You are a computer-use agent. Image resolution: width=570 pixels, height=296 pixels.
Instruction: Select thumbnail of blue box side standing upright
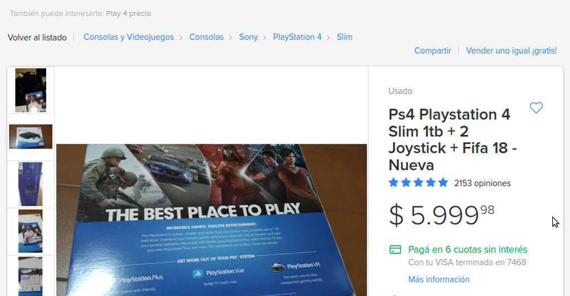[31, 184]
